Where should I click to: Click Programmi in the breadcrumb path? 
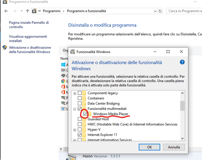[x=52, y=11]
